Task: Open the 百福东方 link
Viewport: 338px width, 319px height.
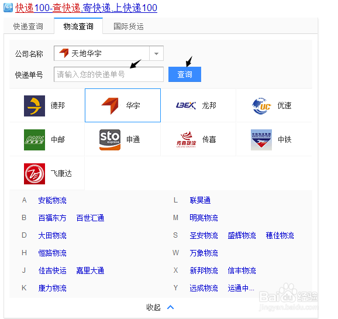Action: coord(52,218)
